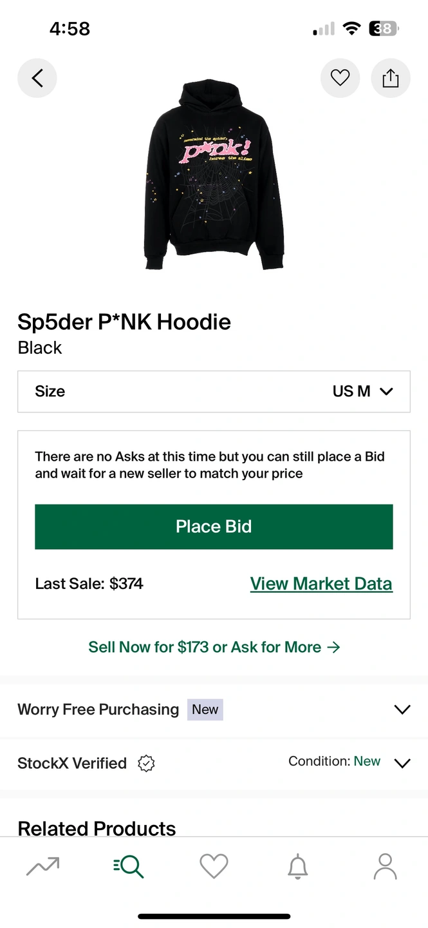Click the green Place Bid button
Image resolution: width=428 pixels, height=928 pixels.
[214, 527]
